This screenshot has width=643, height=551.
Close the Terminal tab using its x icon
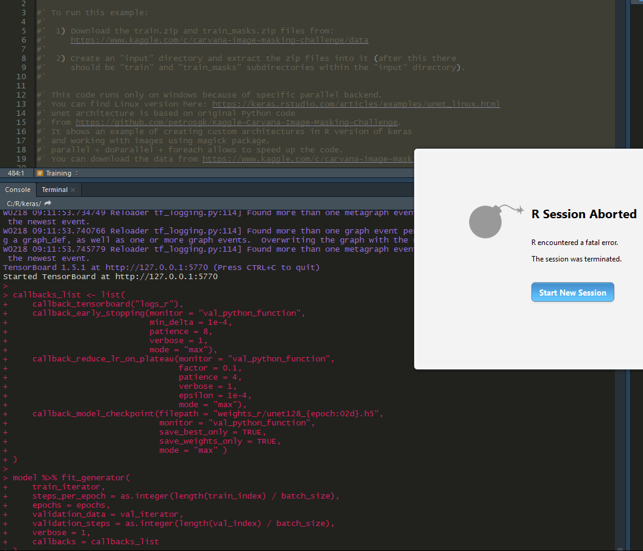[73, 189]
